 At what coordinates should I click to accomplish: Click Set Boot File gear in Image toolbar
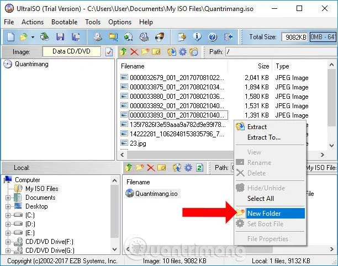click(x=183, y=52)
